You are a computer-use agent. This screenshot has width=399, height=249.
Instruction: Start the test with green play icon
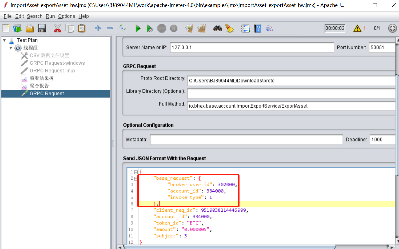(138, 28)
